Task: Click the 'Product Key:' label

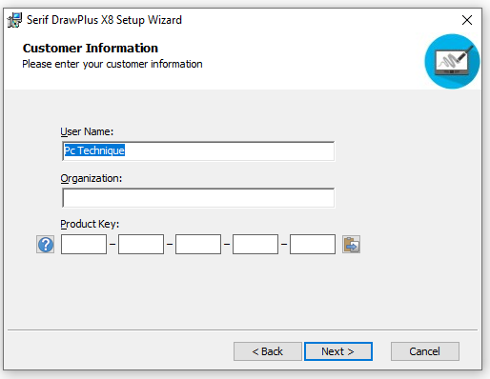Action: click(x=90, y=224)
